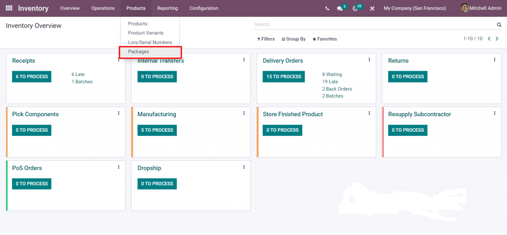
Task: Open Delivery Orders card kebab menu
Action: (369, 60)
